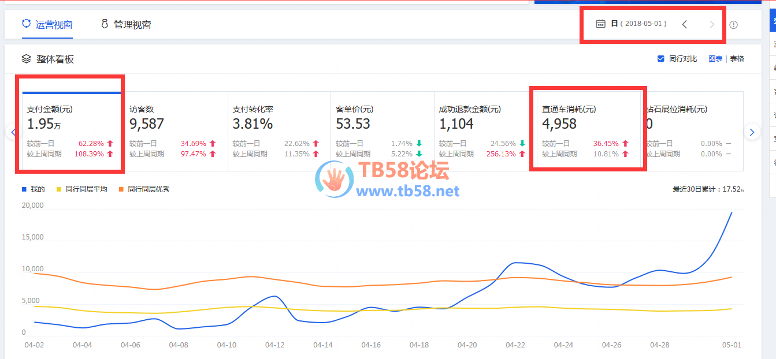The height and width of the screenshot is (359, 776).
Task: Open the calendar date picker icon
Action: [x=600, y=24]
